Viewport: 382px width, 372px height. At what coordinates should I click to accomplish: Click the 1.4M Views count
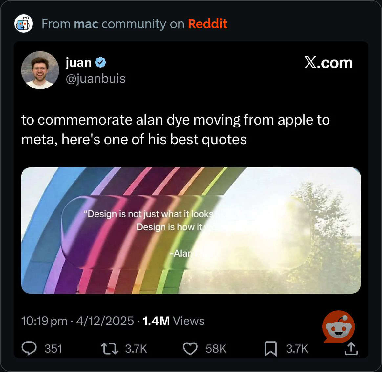pyautogui.click(x=173, y=321)
